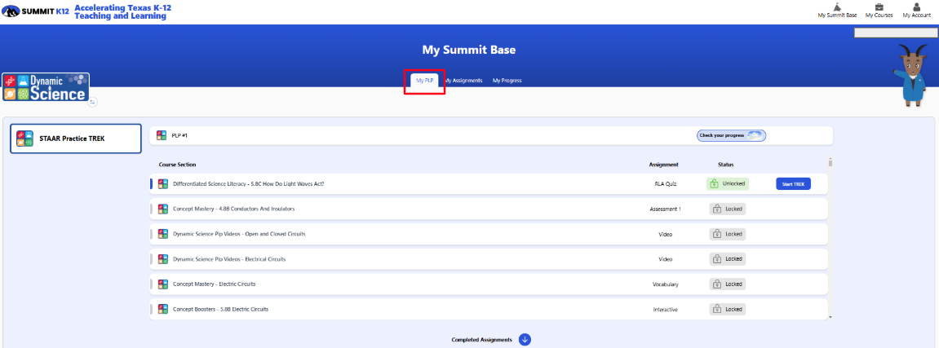The height and width of the screenshot is (348, 939).
Task: Click icon for Concept Mastery Electric Circuits row
Action: coord(163,284)
